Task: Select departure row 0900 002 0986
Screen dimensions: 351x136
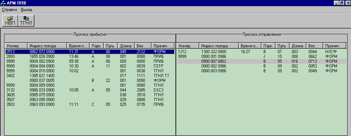Action: [261, 66]
